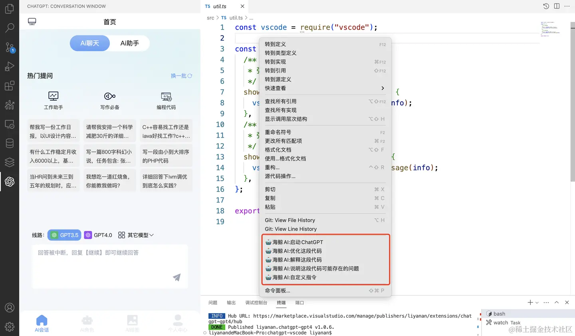Select 海鲸 AI:启动 ChatGPT menu item
The image size is (575, 336).
tap(325, 242)
